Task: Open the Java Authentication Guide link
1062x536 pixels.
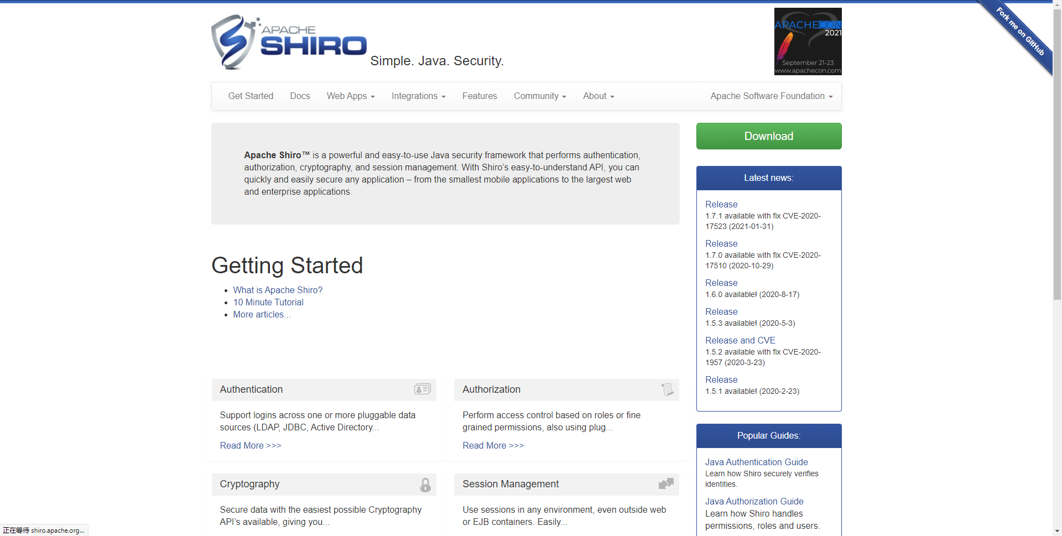Action: (x=756, y=462)
